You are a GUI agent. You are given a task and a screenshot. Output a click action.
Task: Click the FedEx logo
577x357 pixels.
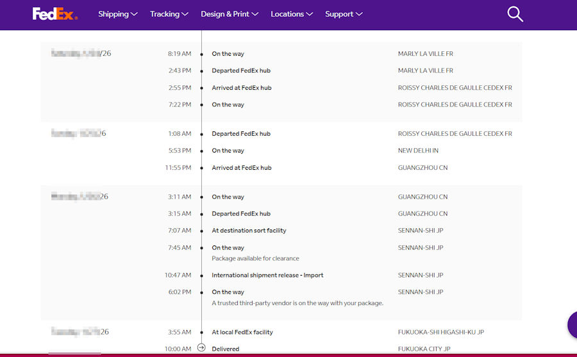tap(54, 14)
